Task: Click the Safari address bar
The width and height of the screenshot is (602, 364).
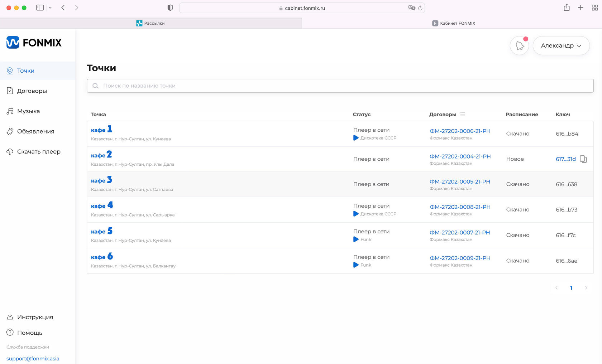Action: 302,8
